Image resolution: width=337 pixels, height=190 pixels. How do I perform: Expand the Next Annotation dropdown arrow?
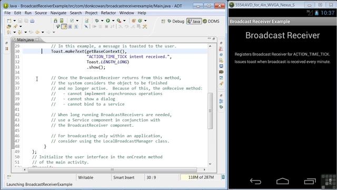pos(14,32)
